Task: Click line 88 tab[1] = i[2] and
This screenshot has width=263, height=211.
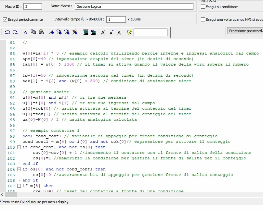Action: click(45, 81)
